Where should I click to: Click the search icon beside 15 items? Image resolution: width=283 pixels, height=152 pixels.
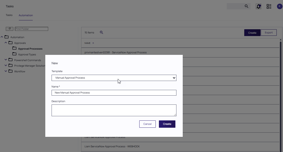click(x=102, y=32)
